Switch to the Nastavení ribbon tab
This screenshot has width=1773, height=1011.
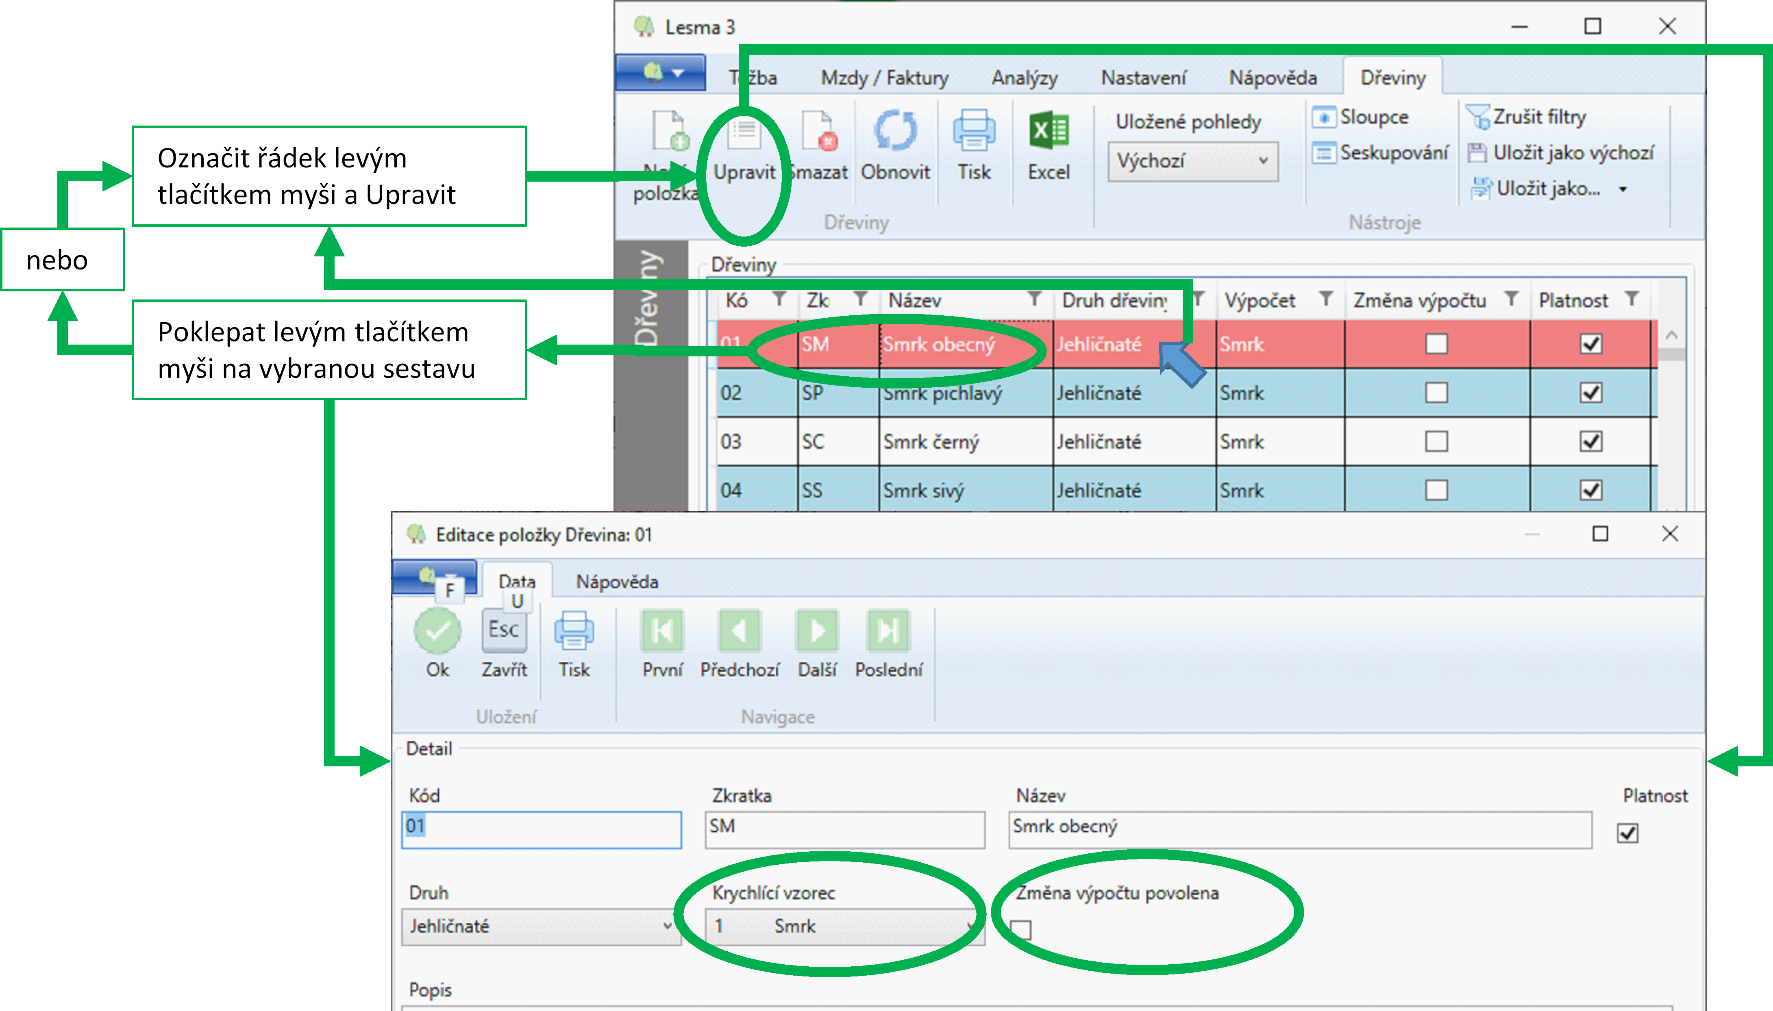(1144, 78)
